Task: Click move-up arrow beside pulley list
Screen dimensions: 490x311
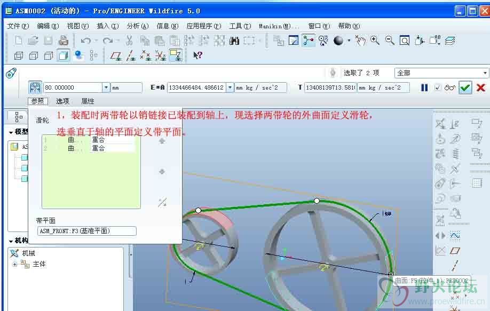Action: pyautogui.click(x=162, y=141)
